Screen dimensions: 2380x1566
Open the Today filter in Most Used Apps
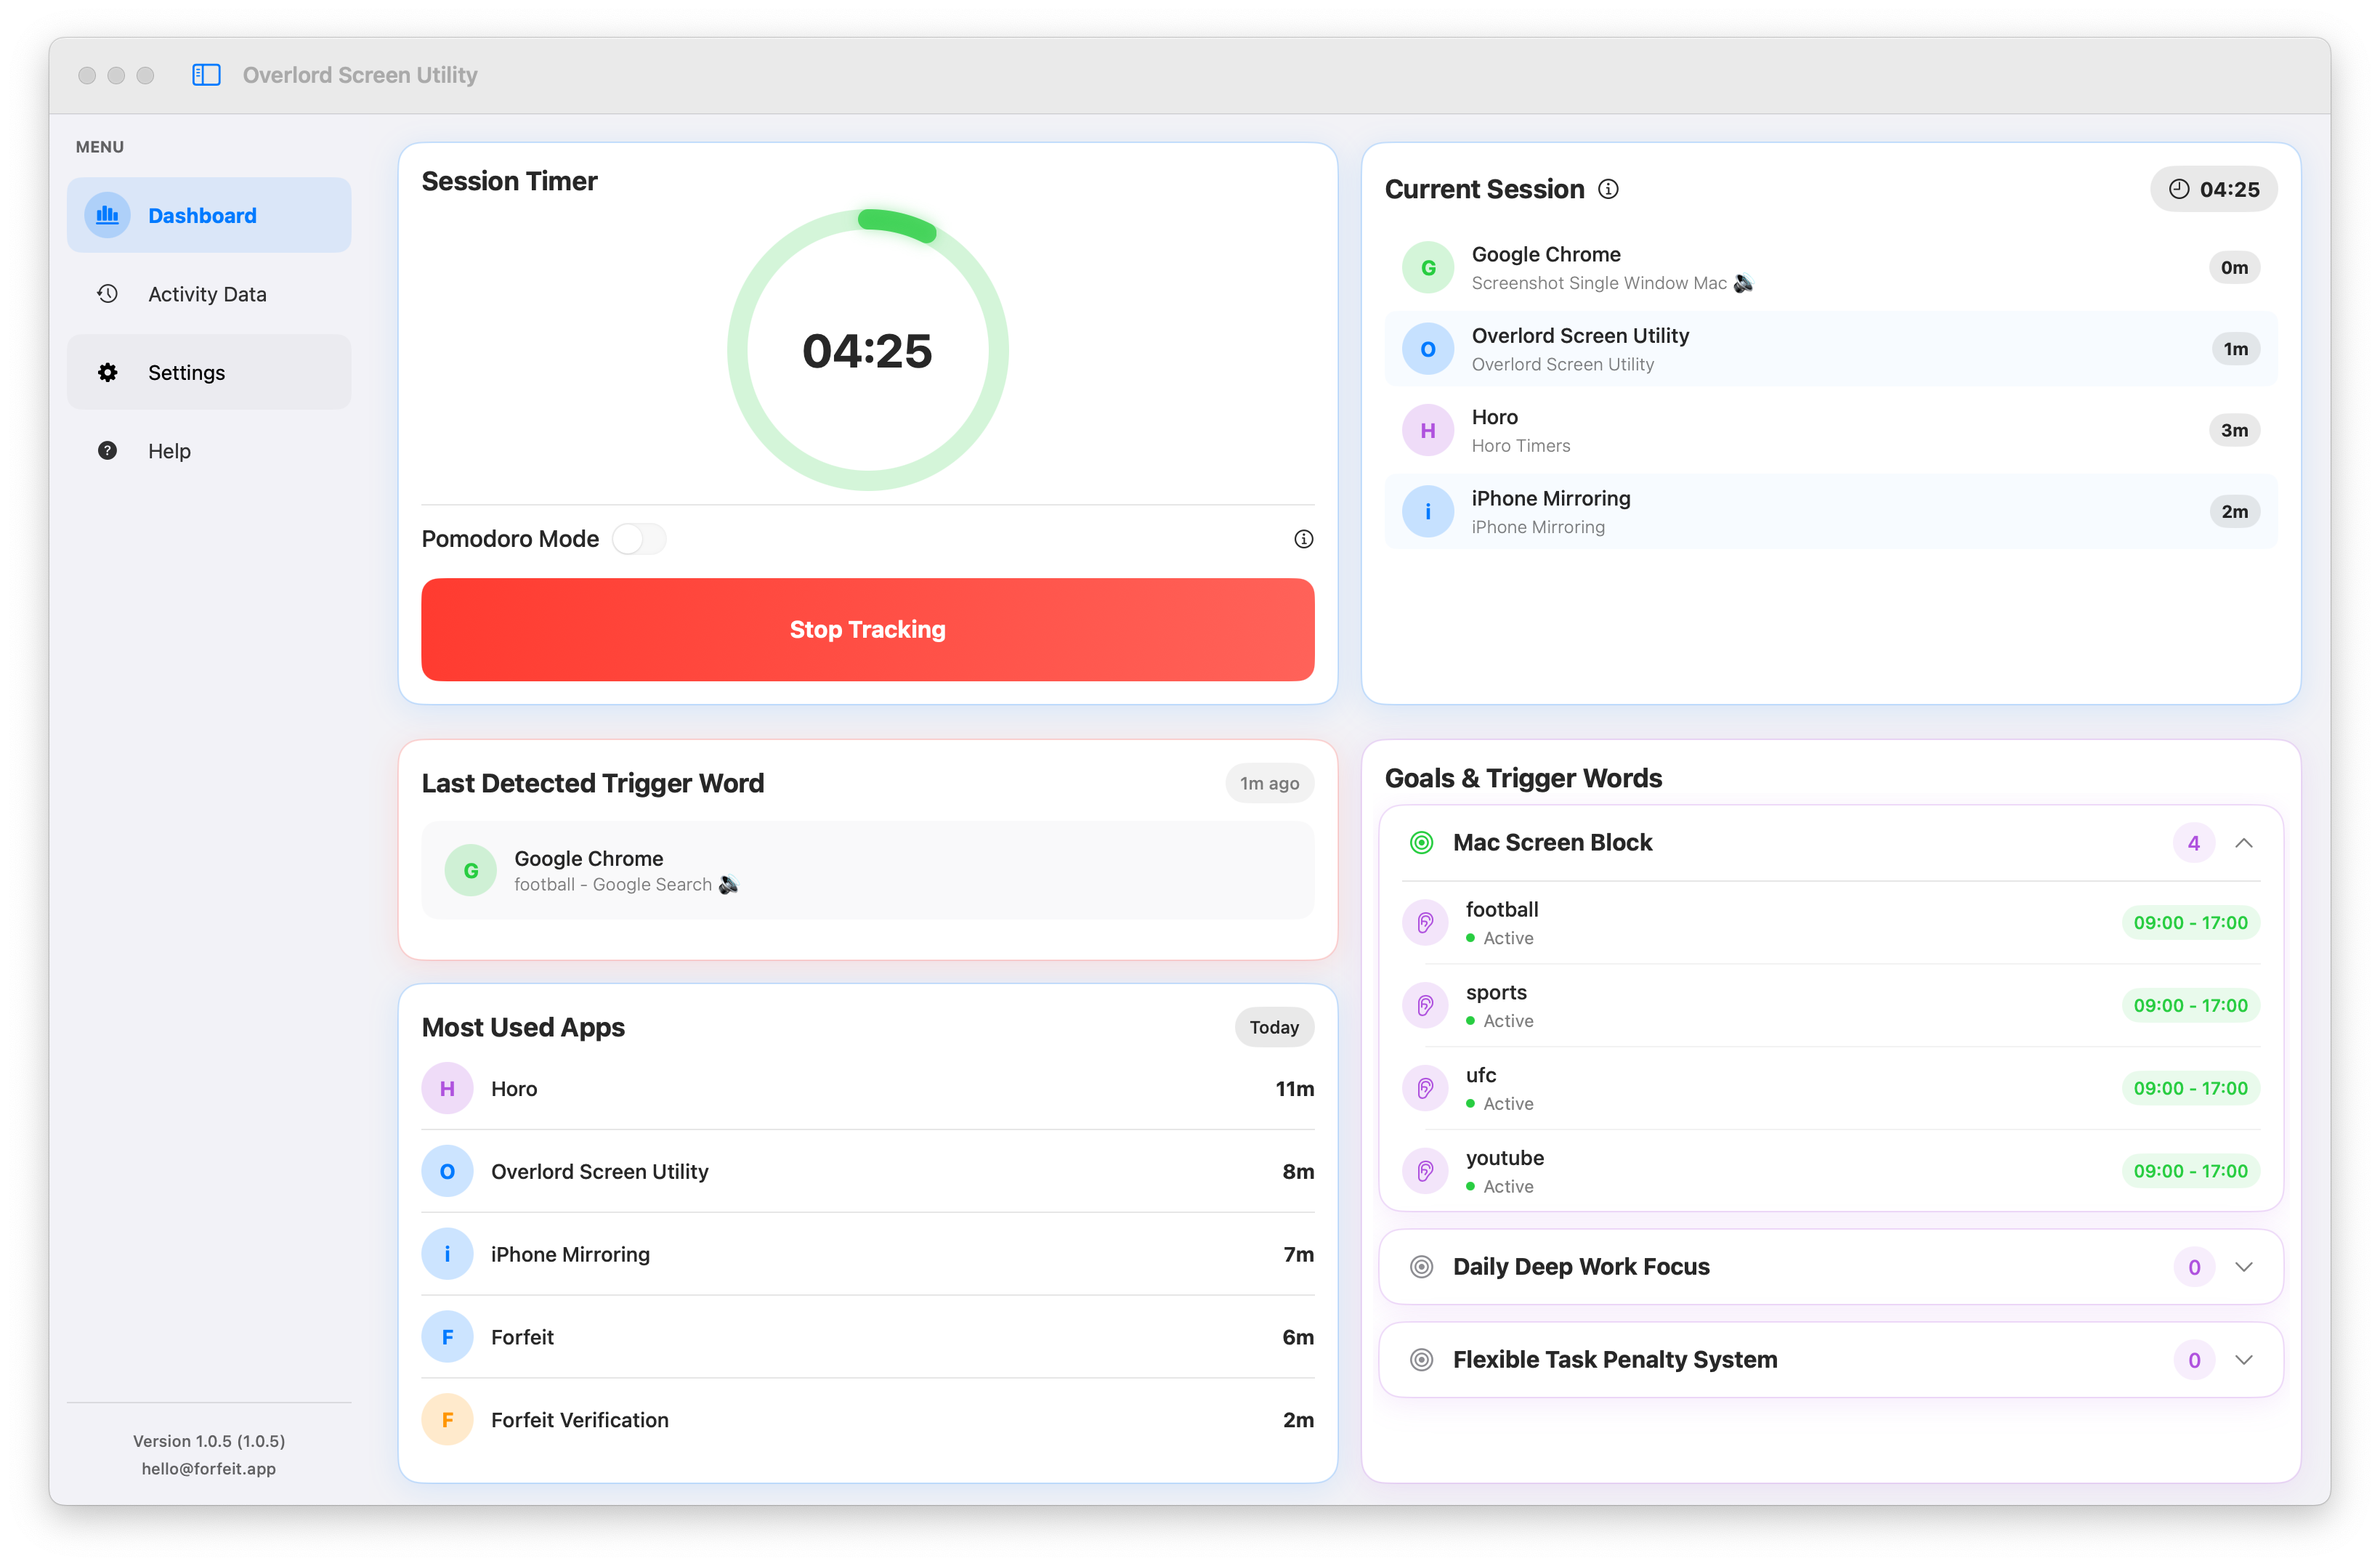pyautogui.click(x=1274, y=1027)
